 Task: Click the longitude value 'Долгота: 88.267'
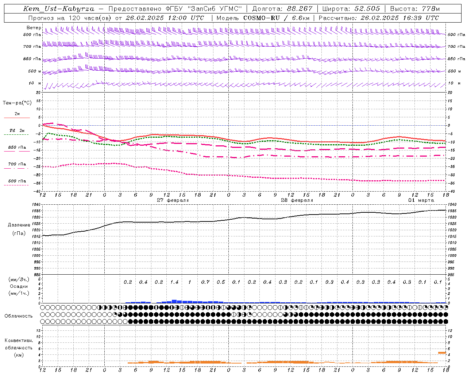coord(282,9)
